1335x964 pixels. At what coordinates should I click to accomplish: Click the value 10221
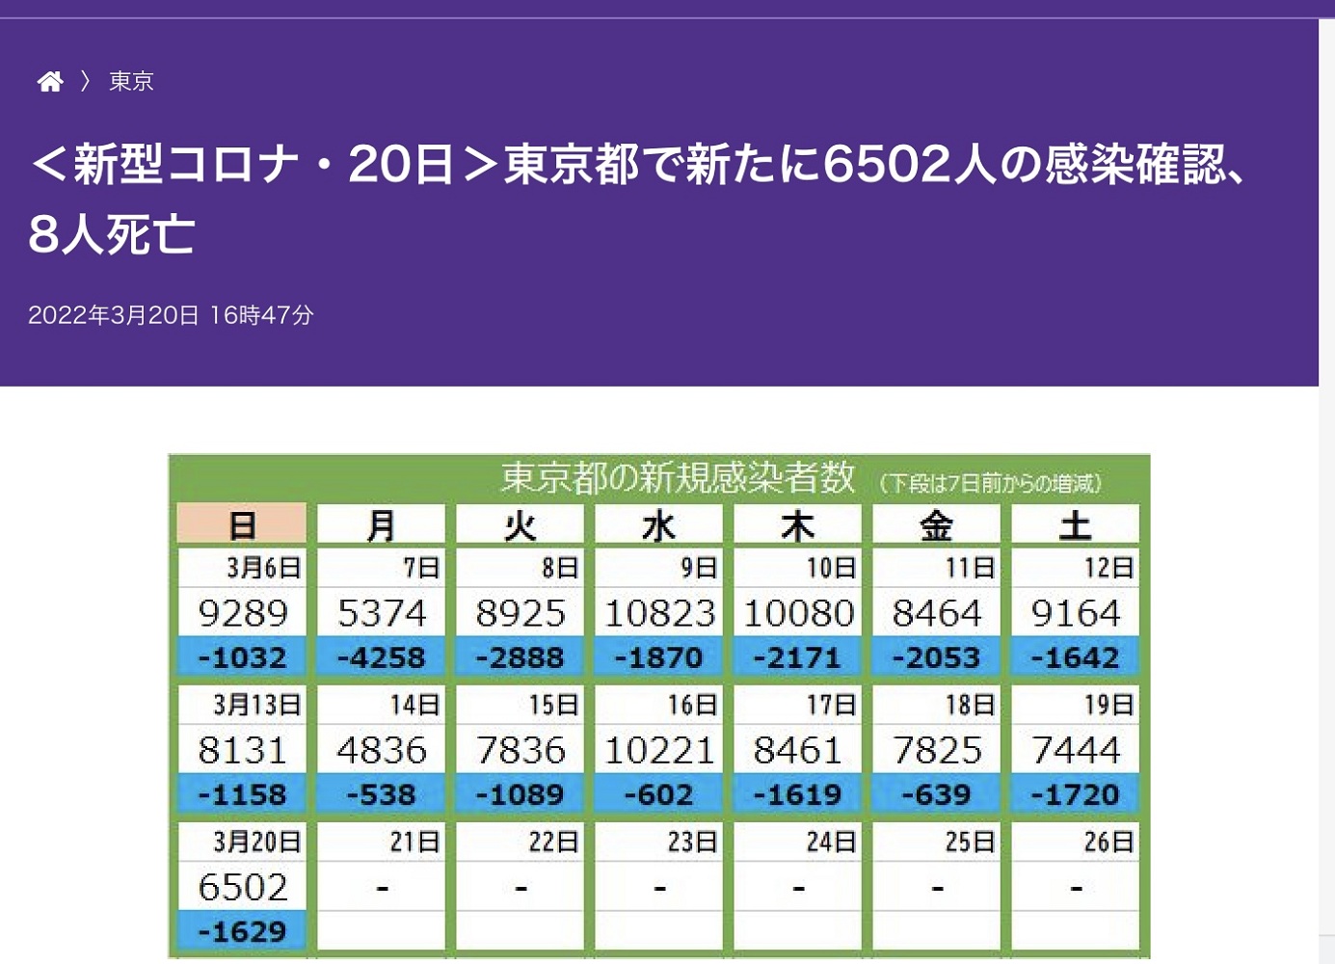658,750
